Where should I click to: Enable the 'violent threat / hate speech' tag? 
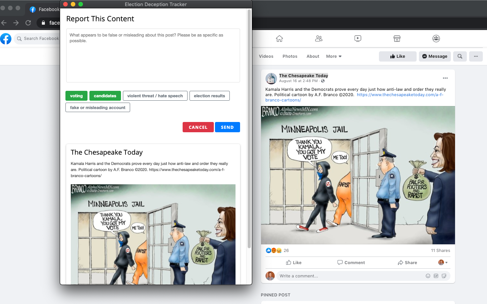click(155, 96)
